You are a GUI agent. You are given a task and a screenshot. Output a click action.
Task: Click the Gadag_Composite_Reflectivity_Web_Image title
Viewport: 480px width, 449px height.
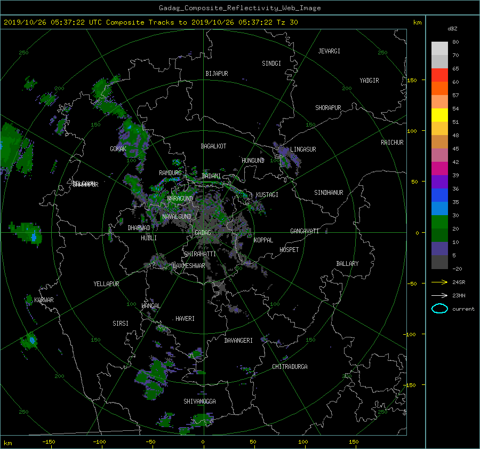[x=239, y=8]
